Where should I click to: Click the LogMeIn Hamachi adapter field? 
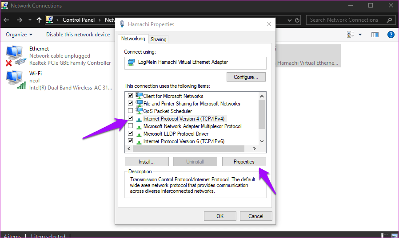coord(195,63)
